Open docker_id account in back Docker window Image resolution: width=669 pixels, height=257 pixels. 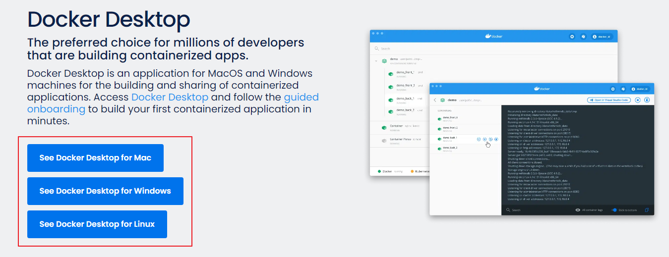coord(602,37)
